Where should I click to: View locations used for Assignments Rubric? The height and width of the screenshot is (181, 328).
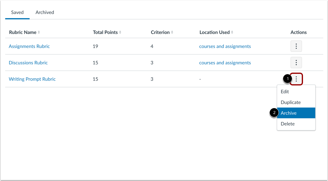pyautogui.click(x=225, y=46)
